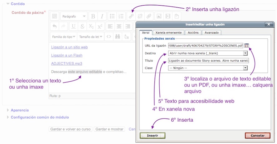Viewport: 277px width, 144px height.
Task: Insert an unordered bullet list
Action: point(112,16)
